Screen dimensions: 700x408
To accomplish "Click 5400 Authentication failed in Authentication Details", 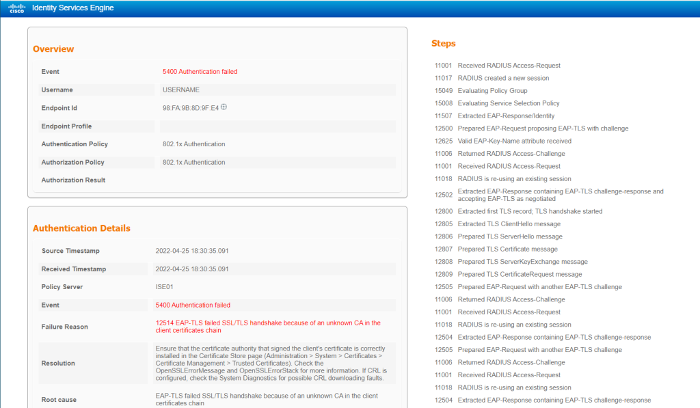I will 193,305.
